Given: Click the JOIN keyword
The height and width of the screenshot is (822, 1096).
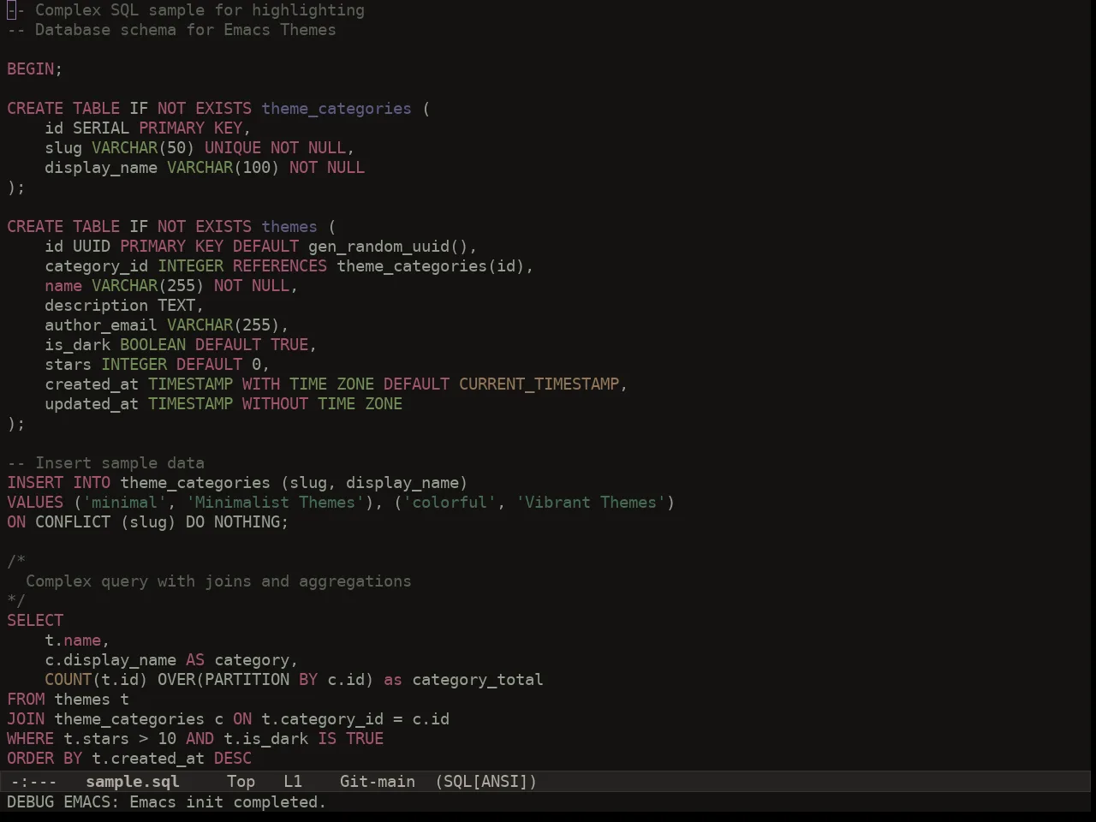Looking at the screenshot, I should pos(26,719).
